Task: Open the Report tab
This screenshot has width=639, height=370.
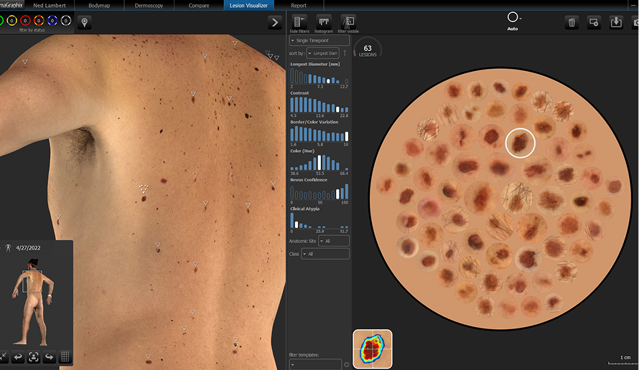Action: (298, 6)
